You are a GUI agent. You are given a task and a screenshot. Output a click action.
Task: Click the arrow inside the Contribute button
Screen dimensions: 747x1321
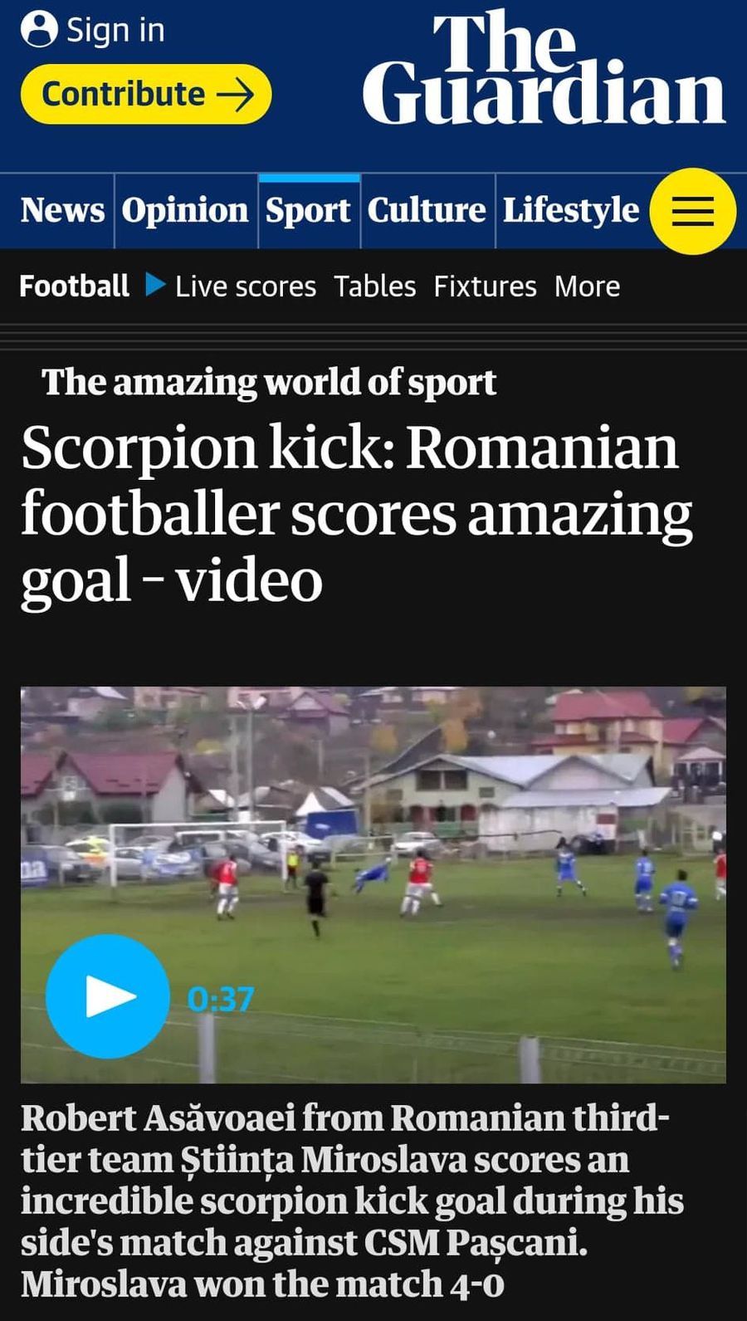pyautogui.click(x=235, y=95)
